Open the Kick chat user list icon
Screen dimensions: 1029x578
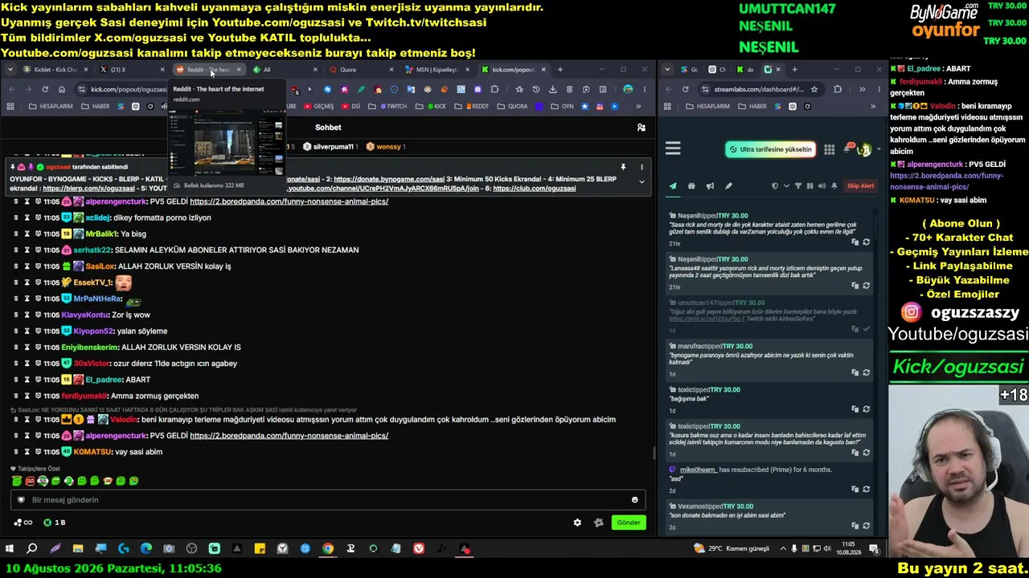(641, 128)
